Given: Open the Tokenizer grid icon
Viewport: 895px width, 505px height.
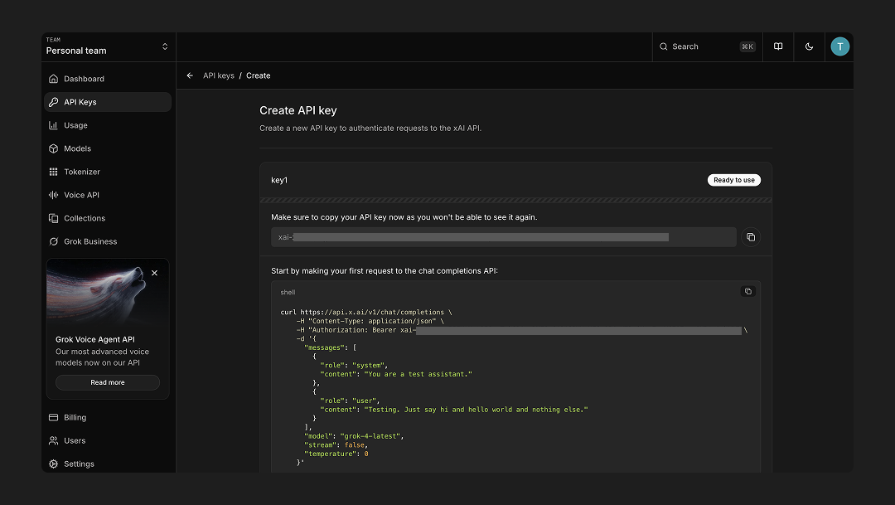Looking at the screenshot, I should coord(54,172).
